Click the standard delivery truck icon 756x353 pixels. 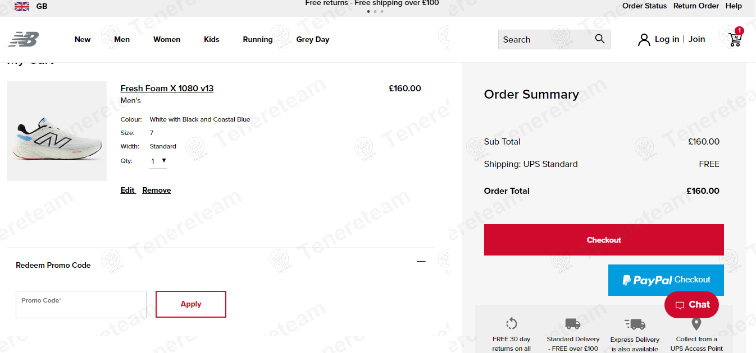(x=573, y=323)
